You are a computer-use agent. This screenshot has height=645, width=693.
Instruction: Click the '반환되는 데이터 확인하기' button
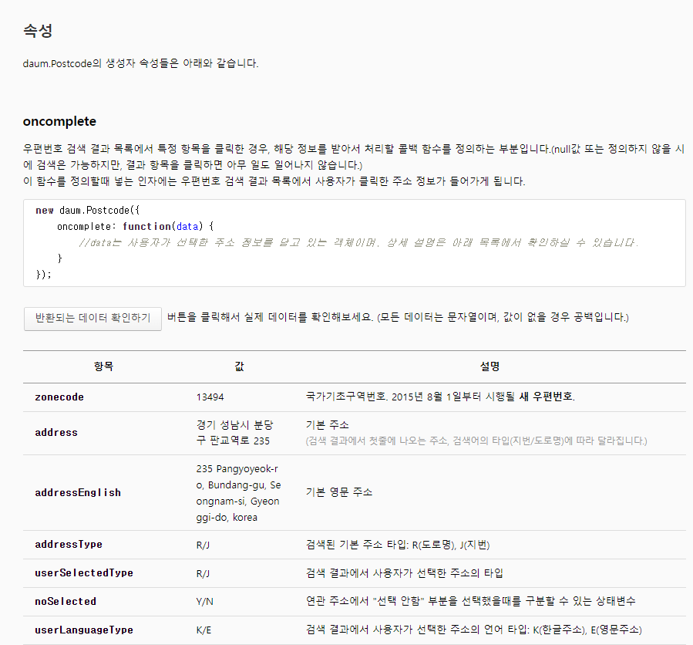pyautogui.click(x=93, y=319)
